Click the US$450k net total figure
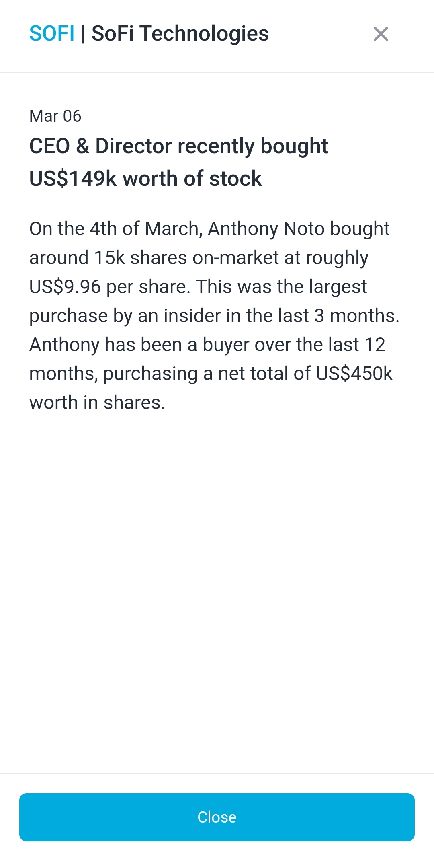Screen dimensions: 434x866 pyautogui.click(x=354, y=374)
